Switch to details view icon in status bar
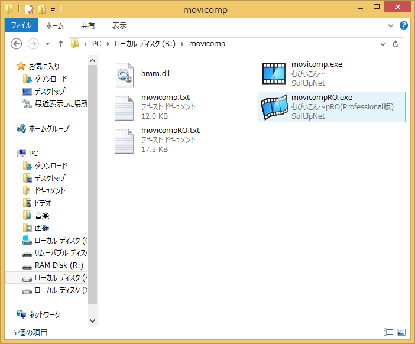The image size is (415, 344). 388,332
